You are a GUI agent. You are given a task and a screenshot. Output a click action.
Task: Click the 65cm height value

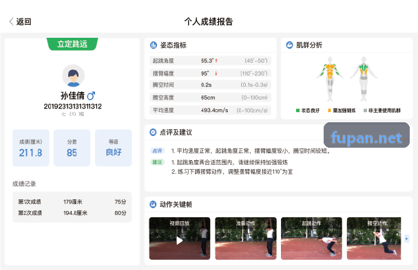pyautogui.click(x=208, y=98)
